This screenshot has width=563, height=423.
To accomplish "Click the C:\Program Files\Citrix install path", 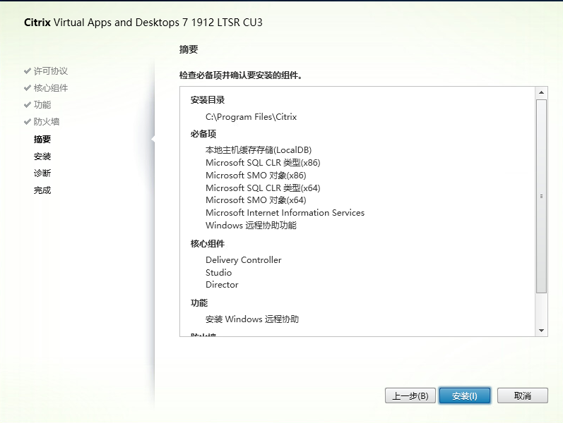I will coord(251,117).
